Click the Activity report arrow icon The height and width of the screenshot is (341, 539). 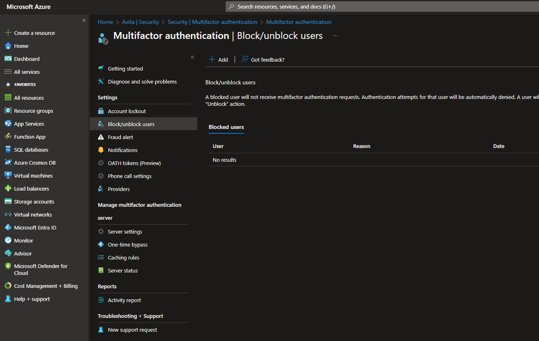click(101, 300)
